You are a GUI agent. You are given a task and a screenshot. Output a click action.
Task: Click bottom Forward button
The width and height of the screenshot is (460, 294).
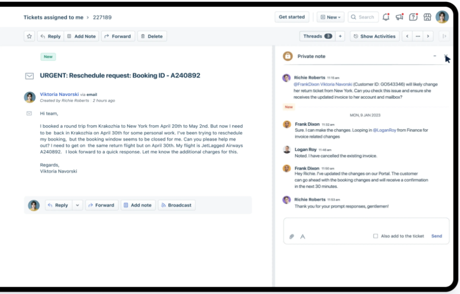(102, 205)
